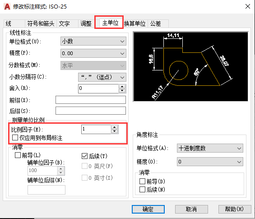Uncheck the 后续(T) checkbox
The width and height of the screenshot is (255, 219).
tap(84, 156)
